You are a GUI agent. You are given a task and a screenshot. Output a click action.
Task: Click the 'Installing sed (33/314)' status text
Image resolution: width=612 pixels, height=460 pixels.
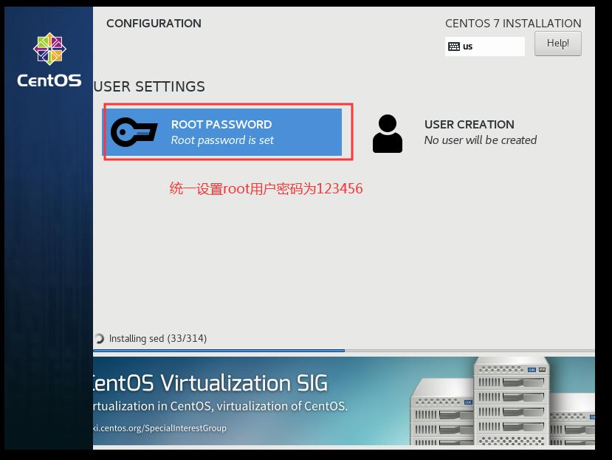point(158,338)
